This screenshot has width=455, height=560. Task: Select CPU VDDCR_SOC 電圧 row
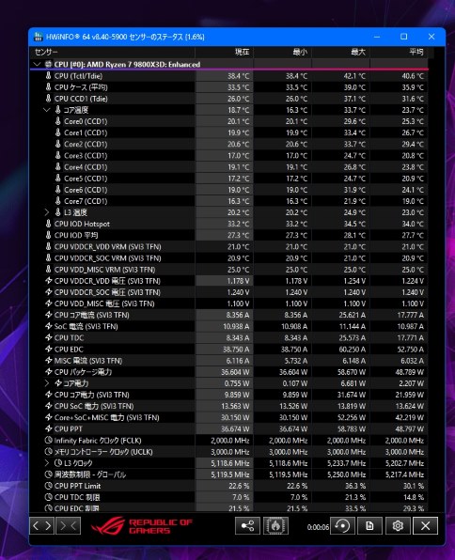coord(229,292)
